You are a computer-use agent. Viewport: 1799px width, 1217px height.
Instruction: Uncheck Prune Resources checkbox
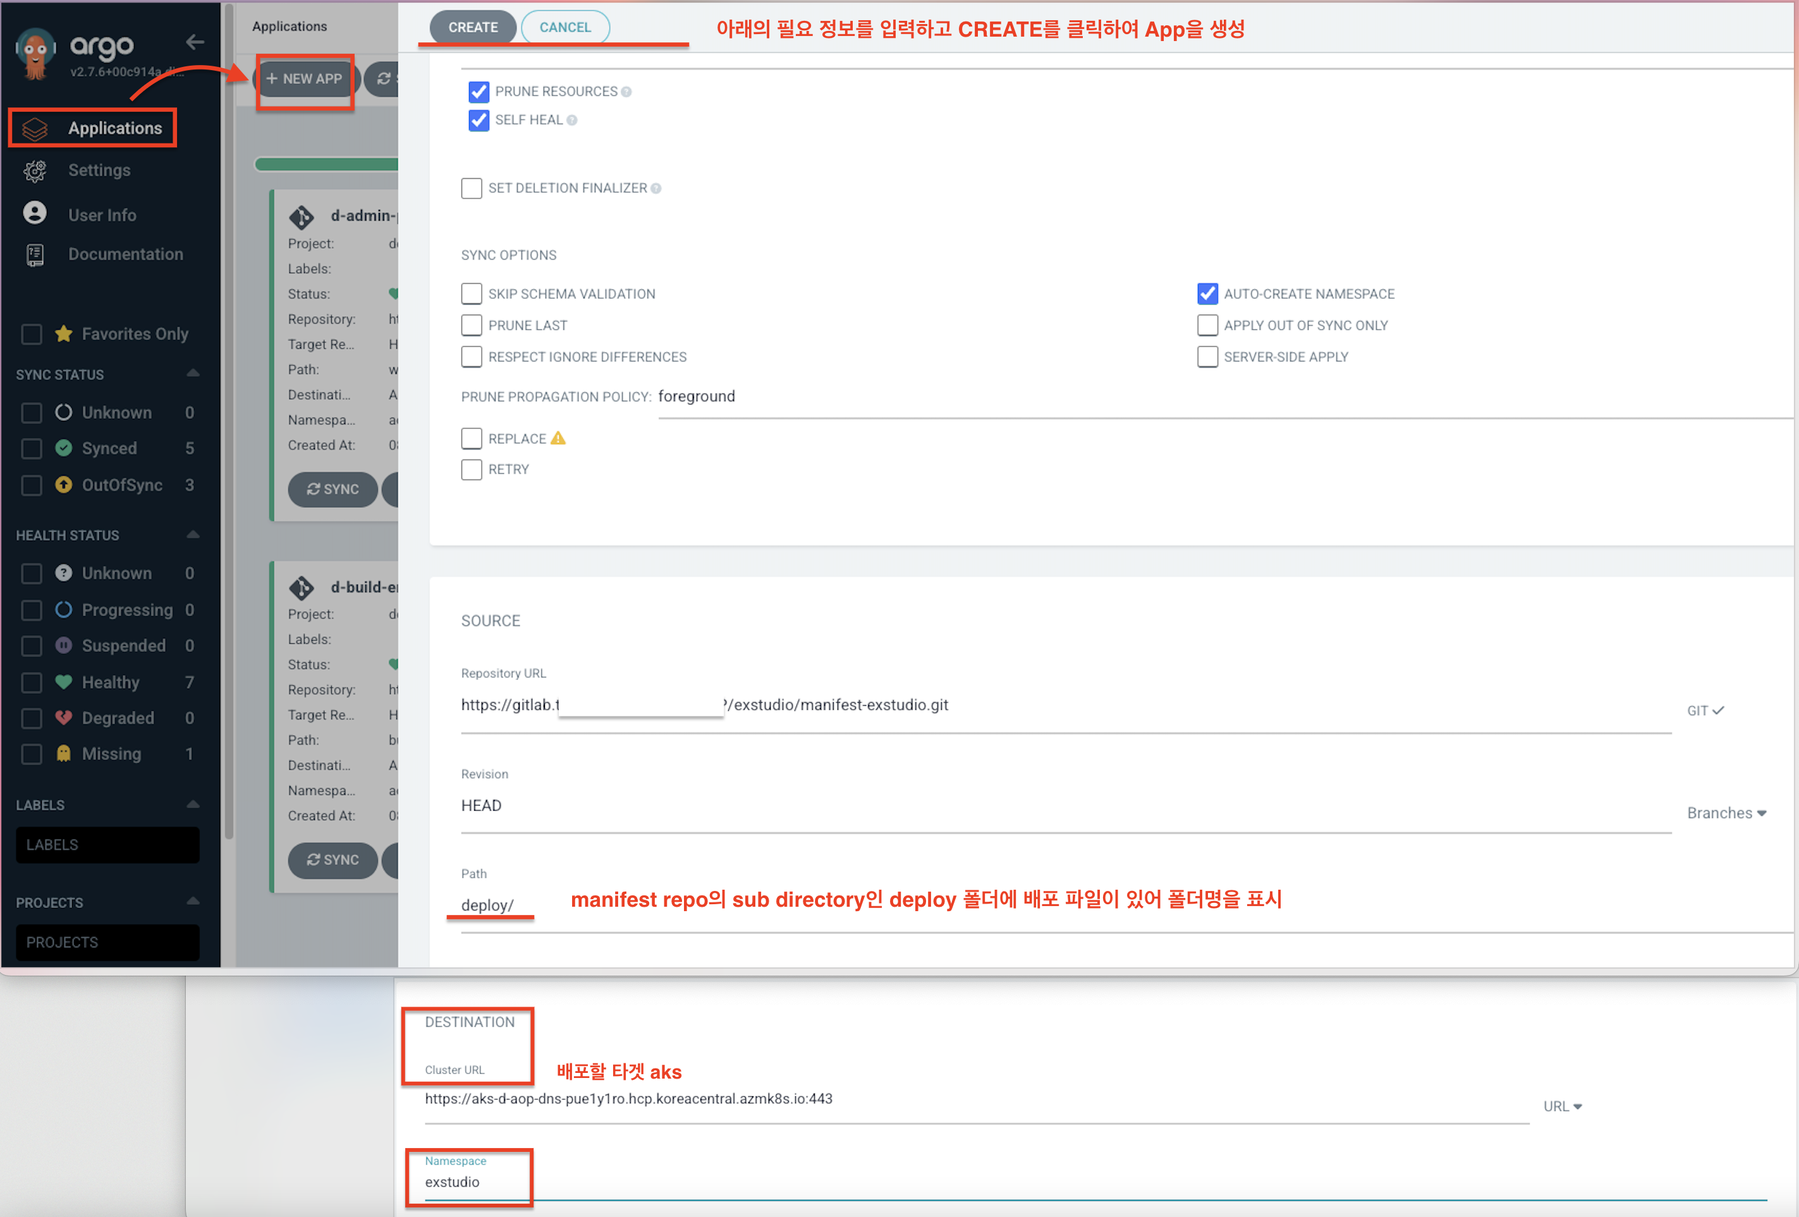point(479,92)
